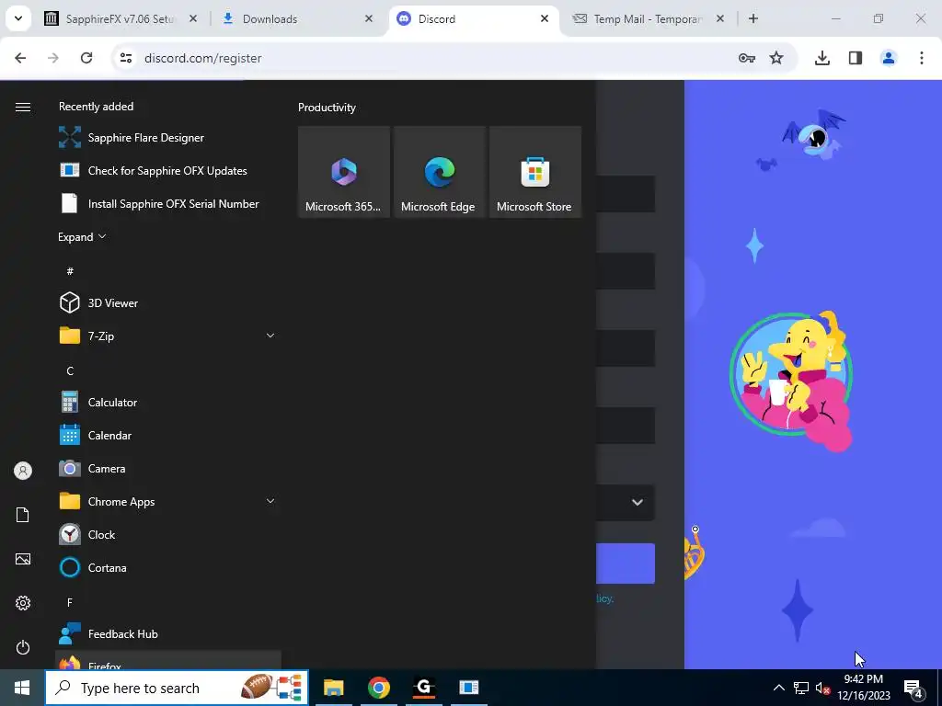This screenshot has height=706, width=942.
Task: Open Settings gear in Start sidebar
Action: (x=23, y=603)
